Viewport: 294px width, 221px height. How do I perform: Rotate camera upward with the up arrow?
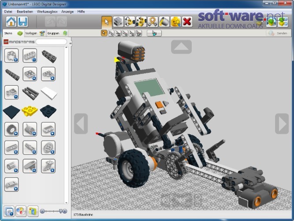click(181, 47)
